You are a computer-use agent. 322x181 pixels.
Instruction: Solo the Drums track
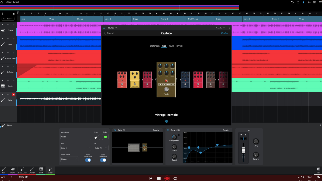8,25
